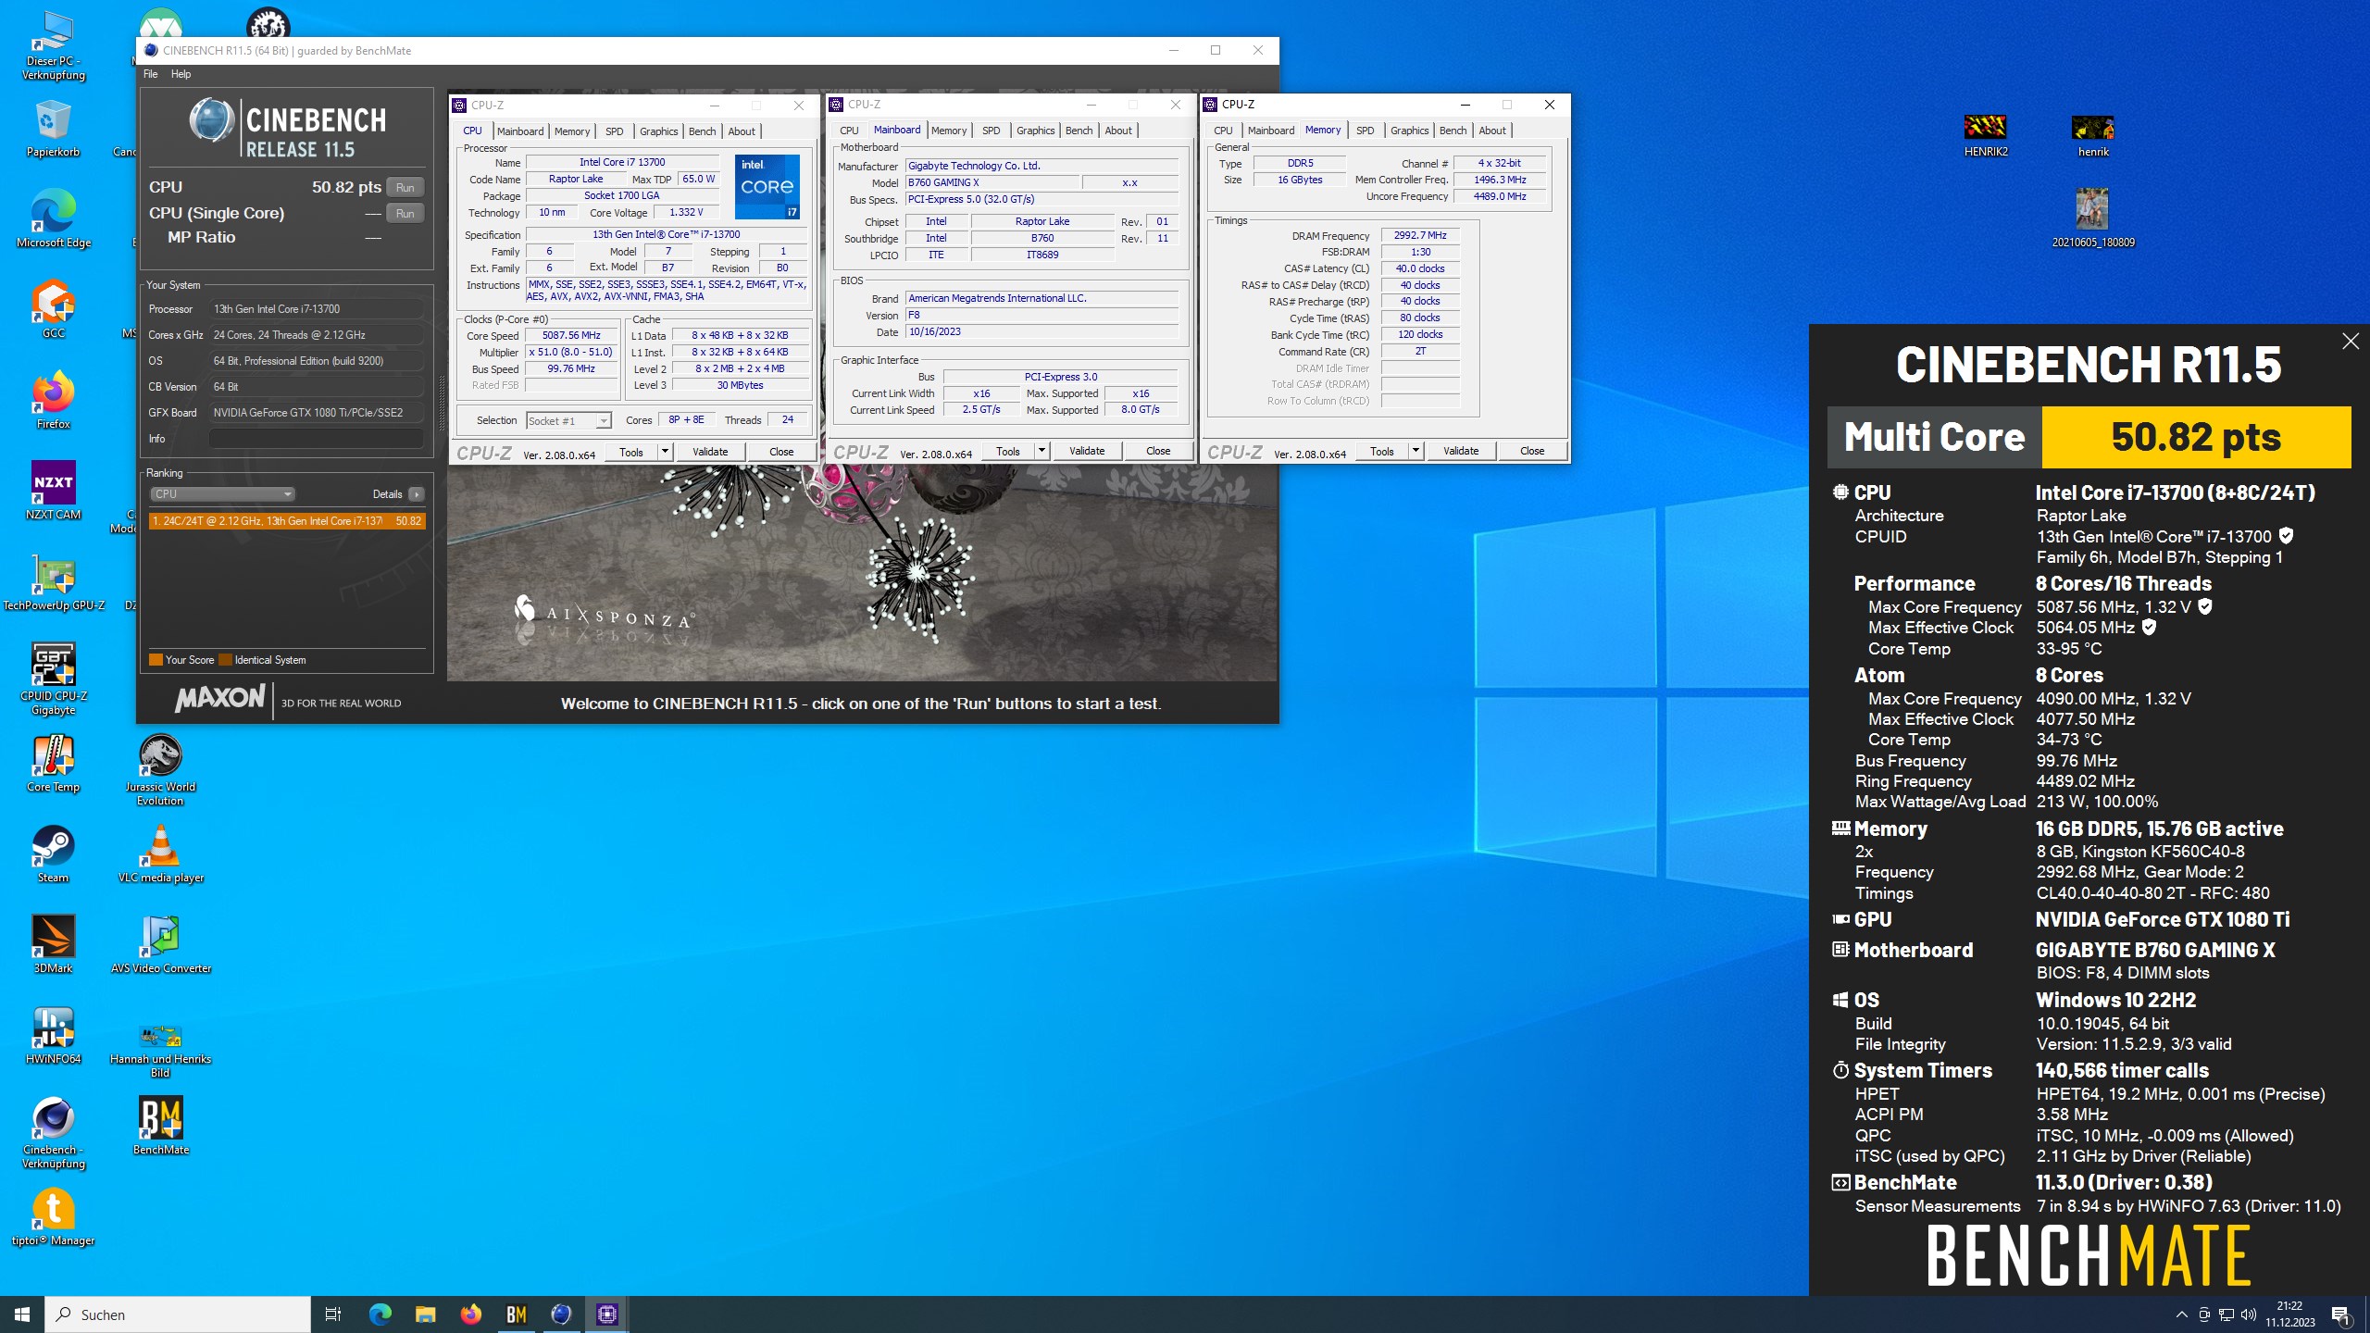Click Close button in second CPU-Z window
The image size is (2370, 1333).
pos(1158,451)
